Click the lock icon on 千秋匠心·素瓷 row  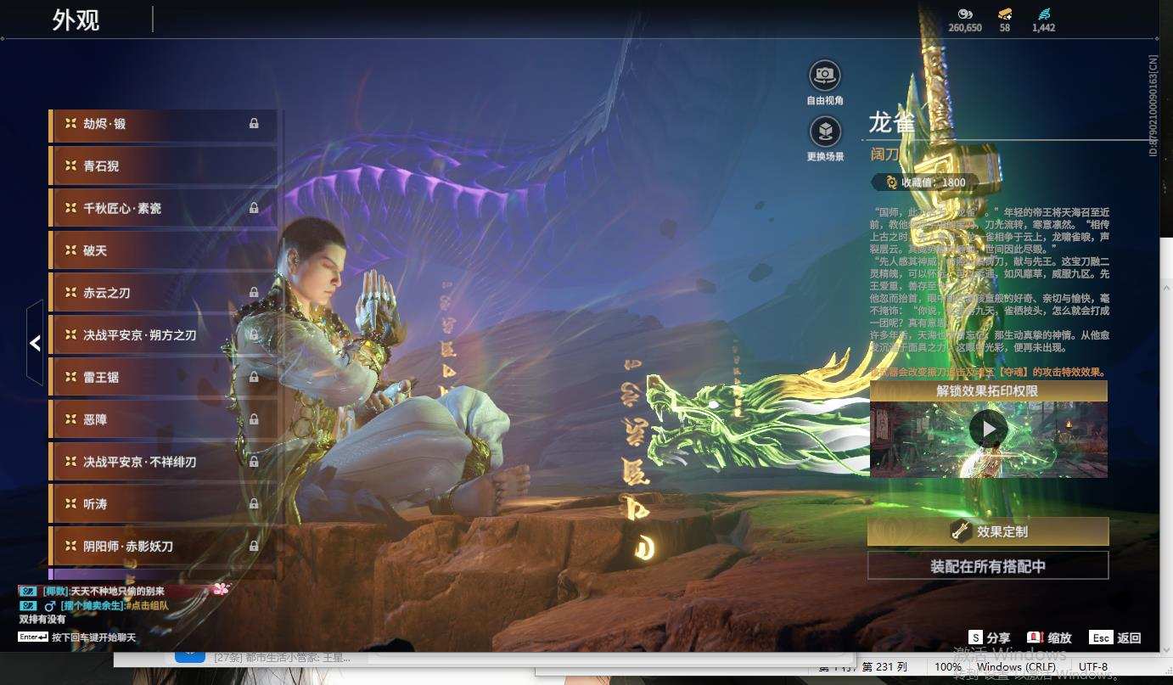click(254, 208)
